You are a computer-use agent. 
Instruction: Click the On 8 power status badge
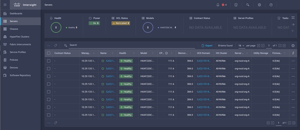[x=94, y=23]
